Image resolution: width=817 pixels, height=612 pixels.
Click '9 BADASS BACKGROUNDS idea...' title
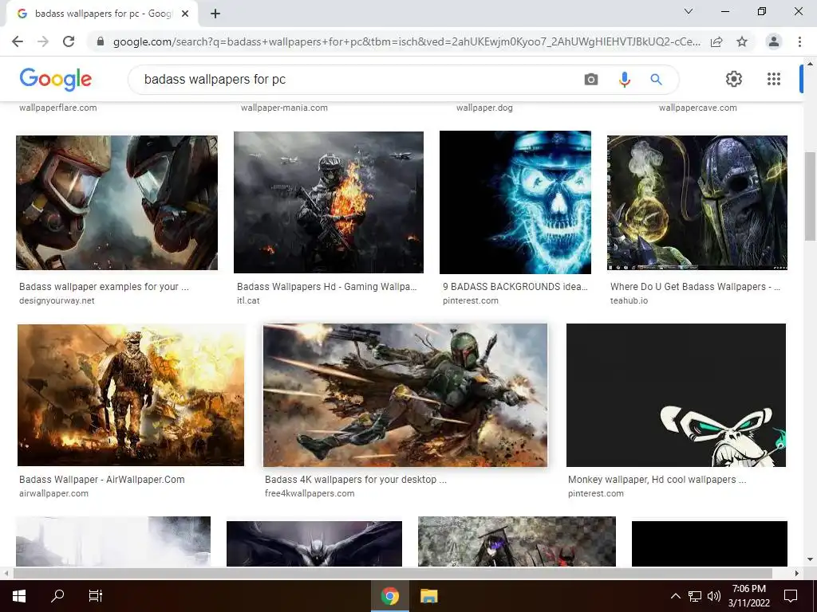pyautogui.click(x=515, y=287)
